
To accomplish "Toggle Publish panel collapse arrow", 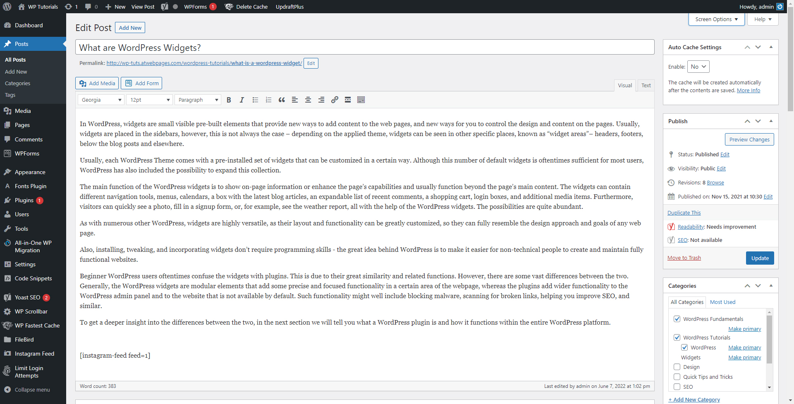I will point(771,121).
